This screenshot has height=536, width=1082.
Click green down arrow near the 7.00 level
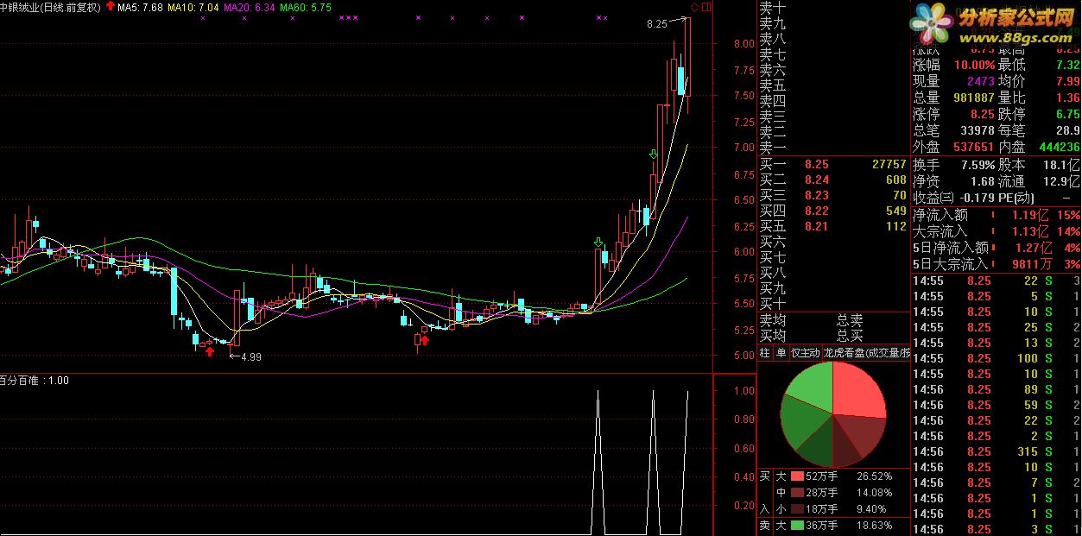654,154
